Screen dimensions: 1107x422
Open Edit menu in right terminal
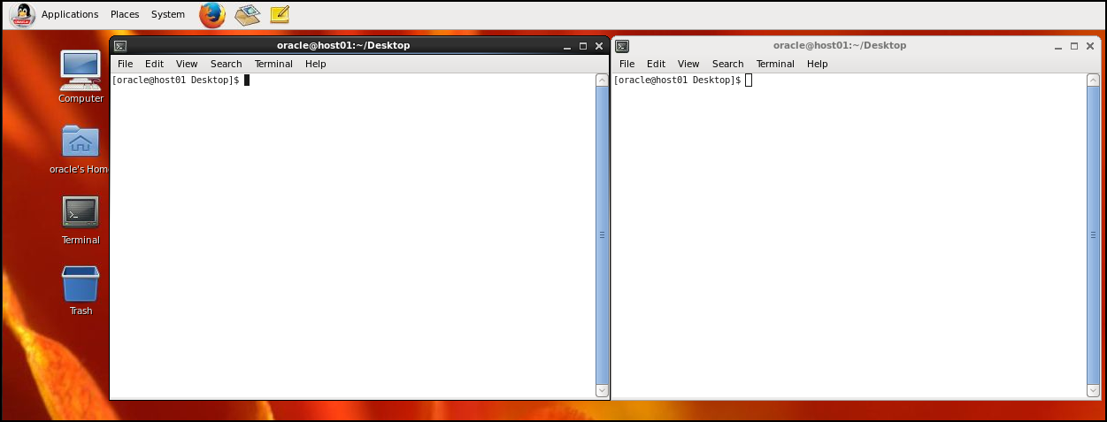[x=656, y=64]
